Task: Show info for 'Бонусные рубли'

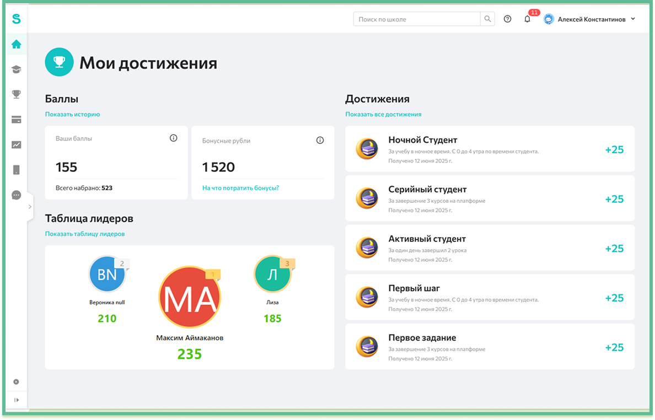Action: (x=320, y=141)
